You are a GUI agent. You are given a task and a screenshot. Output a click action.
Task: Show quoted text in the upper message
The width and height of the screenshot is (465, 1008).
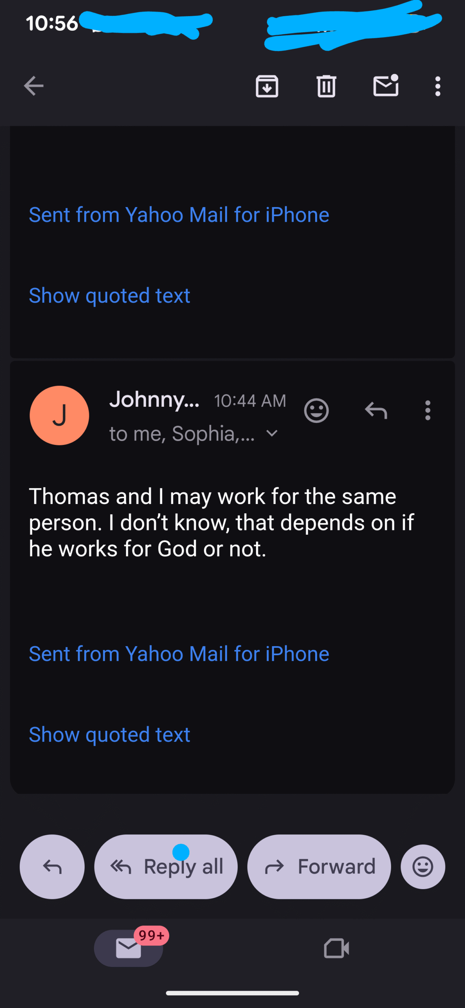(x=109, y=296)
